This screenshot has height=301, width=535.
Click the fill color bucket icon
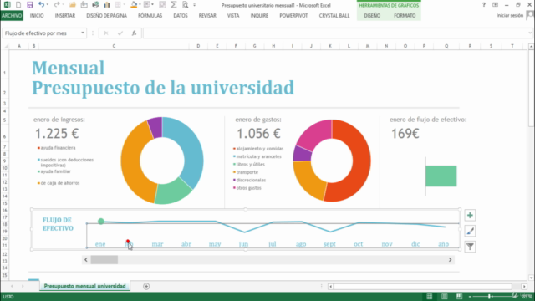134,5
